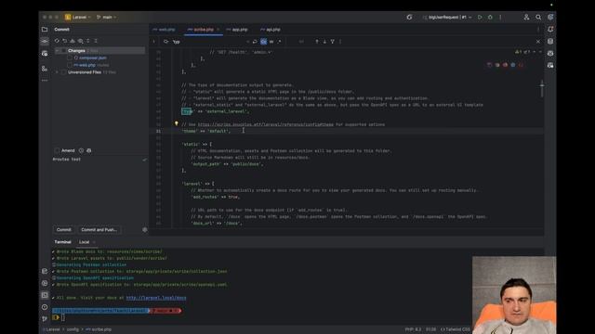Open the scribe config theme URL in comment
Screen dimensions: 595x334
(265, 124)
